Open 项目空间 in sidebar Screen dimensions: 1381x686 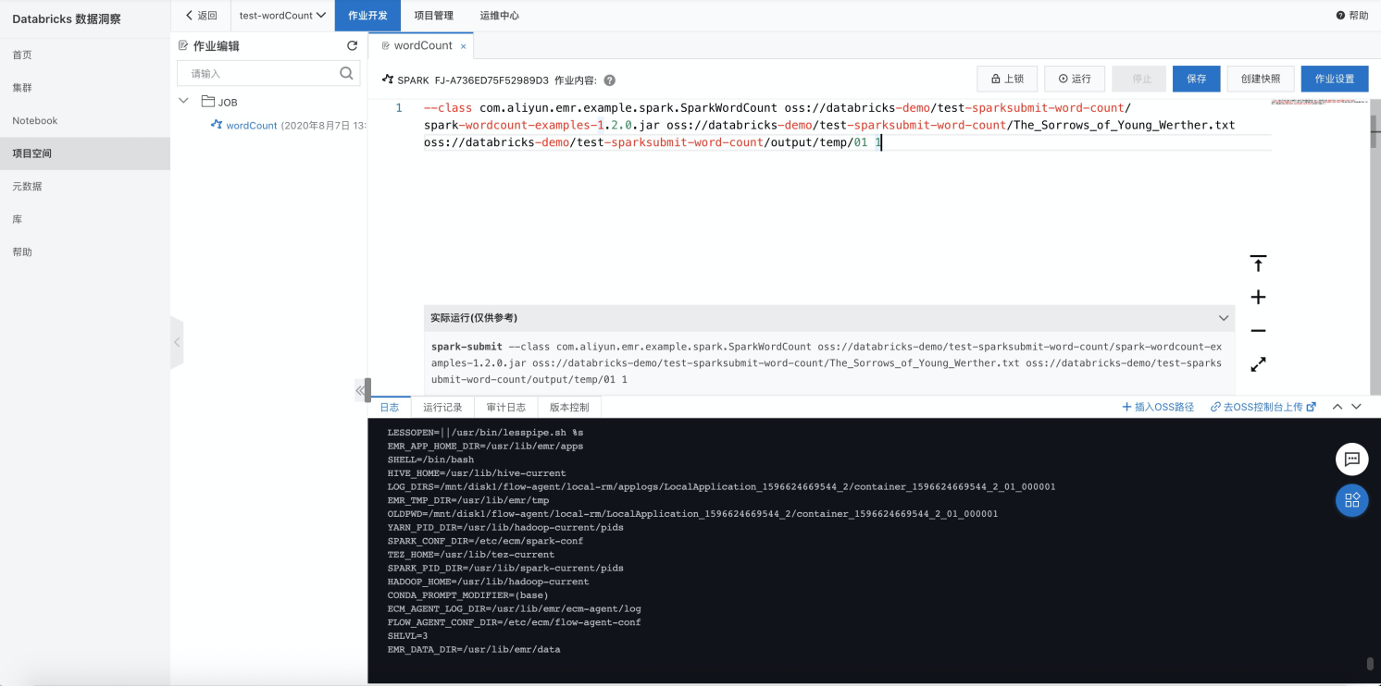tap(85, 153)
